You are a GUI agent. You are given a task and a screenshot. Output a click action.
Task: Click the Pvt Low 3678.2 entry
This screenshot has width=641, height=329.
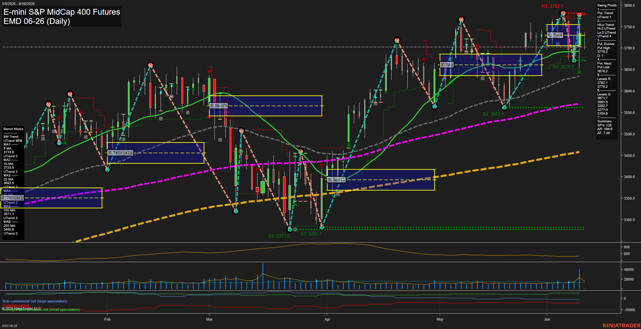pyautogui.click(x=603, y=69)
